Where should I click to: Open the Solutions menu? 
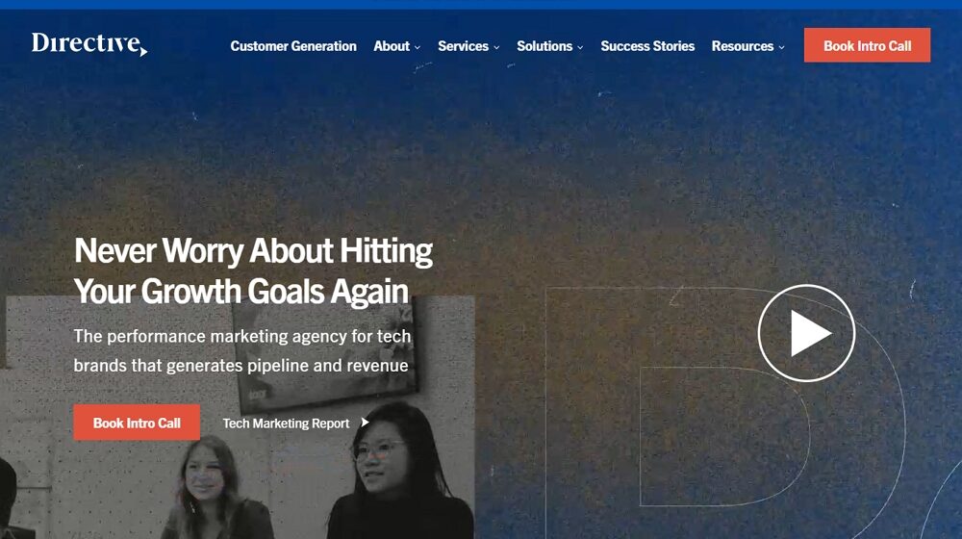pyautogui.click(x=544, y=46)
